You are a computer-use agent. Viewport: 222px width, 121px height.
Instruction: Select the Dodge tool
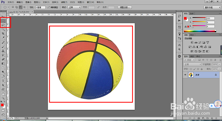point(3,72)
